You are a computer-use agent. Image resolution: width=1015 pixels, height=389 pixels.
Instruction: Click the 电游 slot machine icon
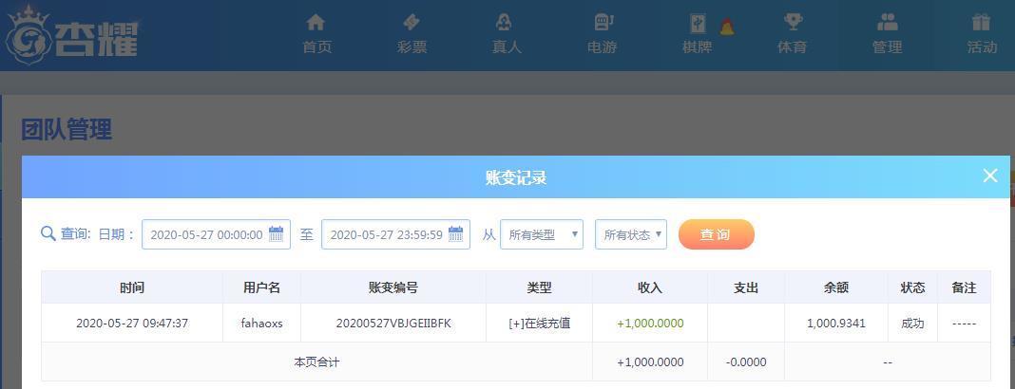tap(603, 23)
